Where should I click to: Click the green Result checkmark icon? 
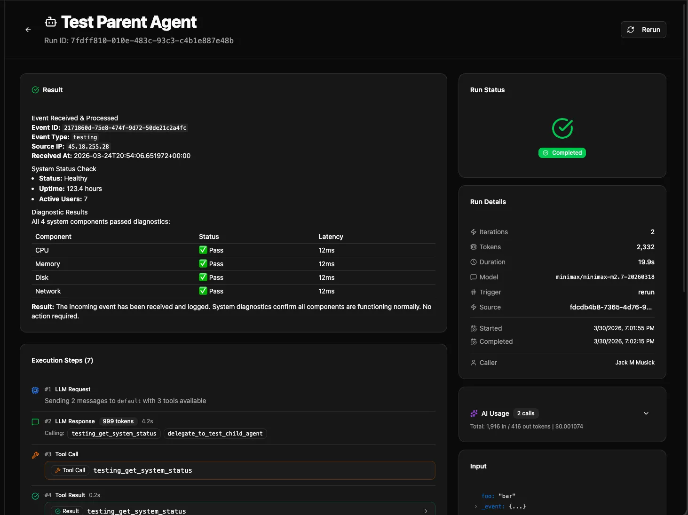35,90
